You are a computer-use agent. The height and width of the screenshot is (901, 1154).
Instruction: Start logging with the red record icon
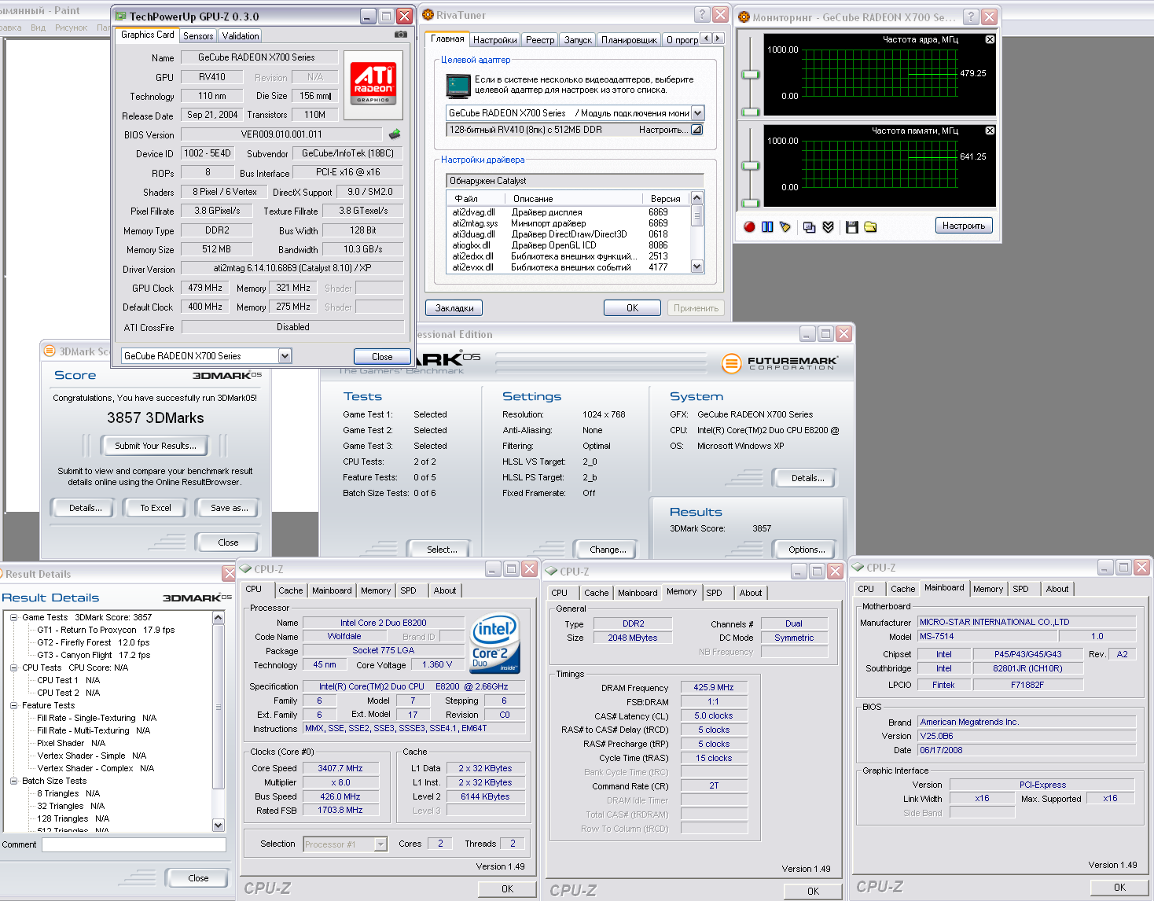(x=749, y=227)
